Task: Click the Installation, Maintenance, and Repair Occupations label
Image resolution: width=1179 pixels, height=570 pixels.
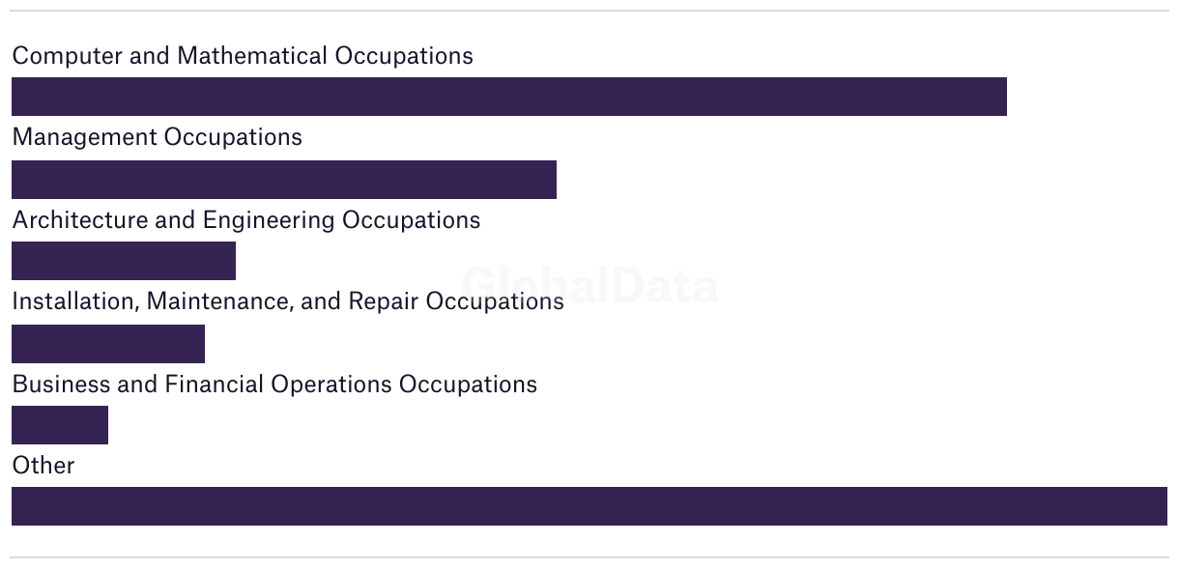Action: click(288, 301)
